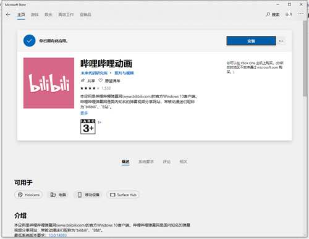Image resolution: width=309 pixels, height=239 pixels.
Task: Select the 相关 section tab
Action: point(183,162)
